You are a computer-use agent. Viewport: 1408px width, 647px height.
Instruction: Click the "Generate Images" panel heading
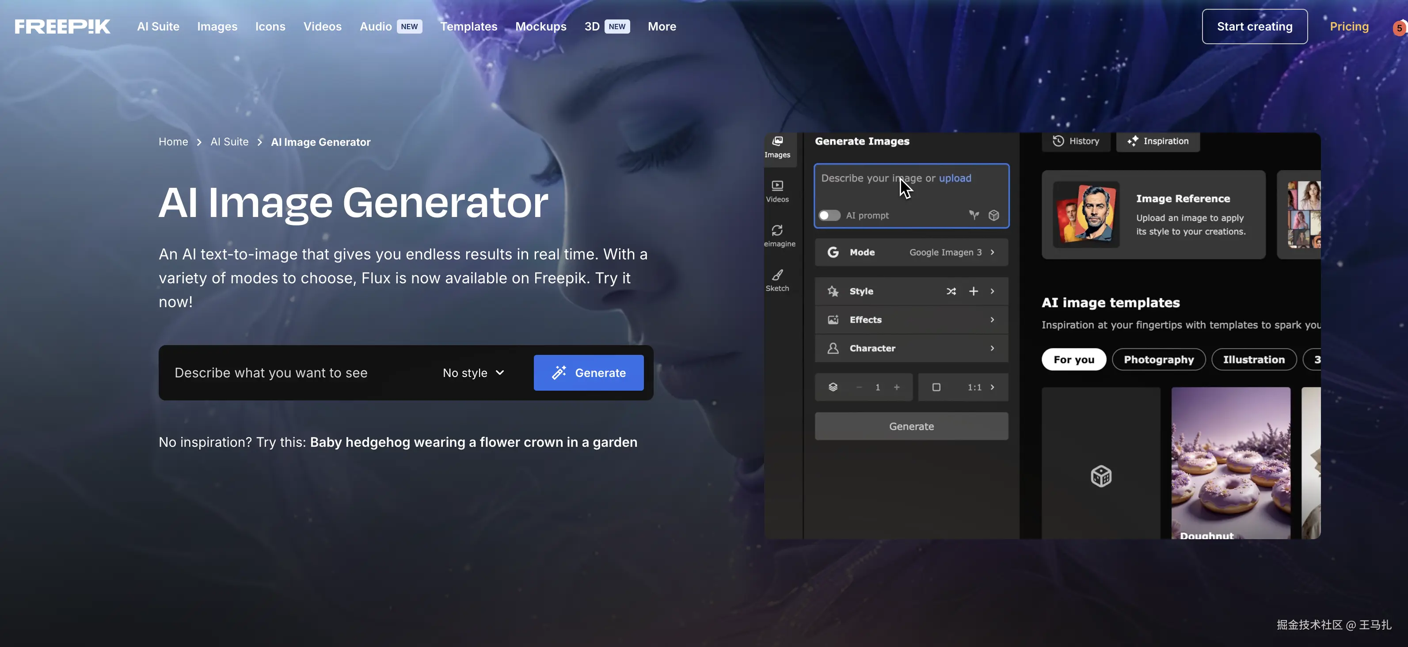[862, 141]
